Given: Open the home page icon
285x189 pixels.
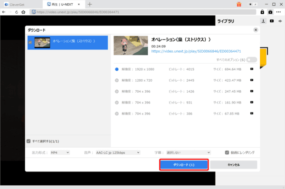Looking at the screenshot, I should [23, 12].
